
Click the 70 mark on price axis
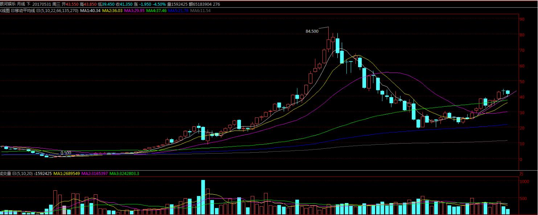coord(522,50)
